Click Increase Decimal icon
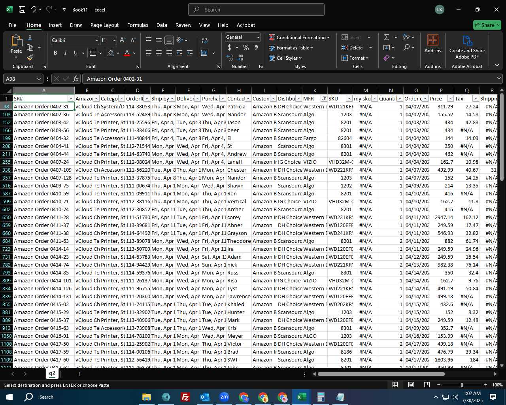Image resolution: width=506 pixels, height=405 pixels. pyautogui.click(x=230, y=58)
